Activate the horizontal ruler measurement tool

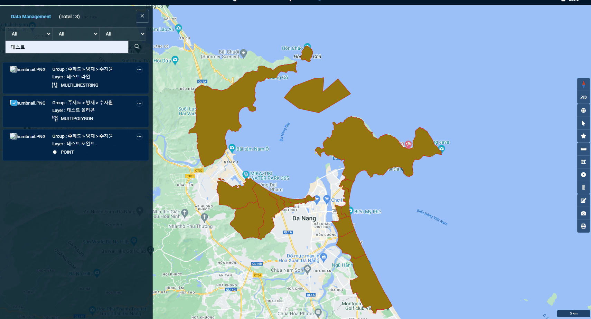click(583, 149)
